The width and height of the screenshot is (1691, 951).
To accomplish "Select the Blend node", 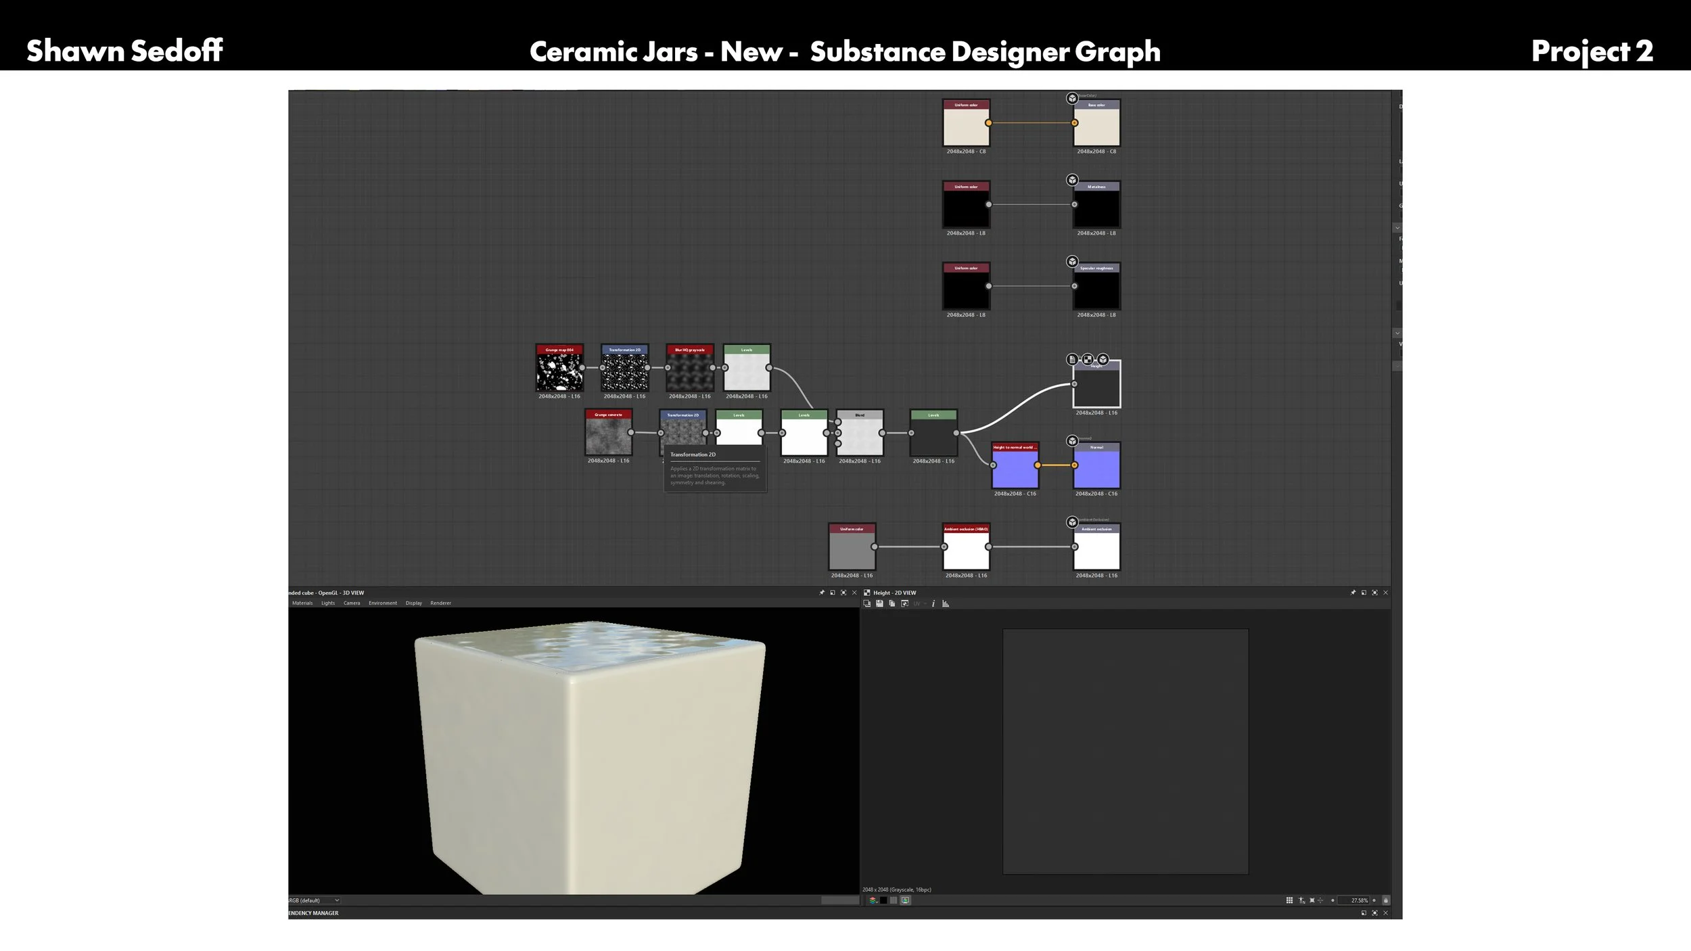I will click(860, 433).
